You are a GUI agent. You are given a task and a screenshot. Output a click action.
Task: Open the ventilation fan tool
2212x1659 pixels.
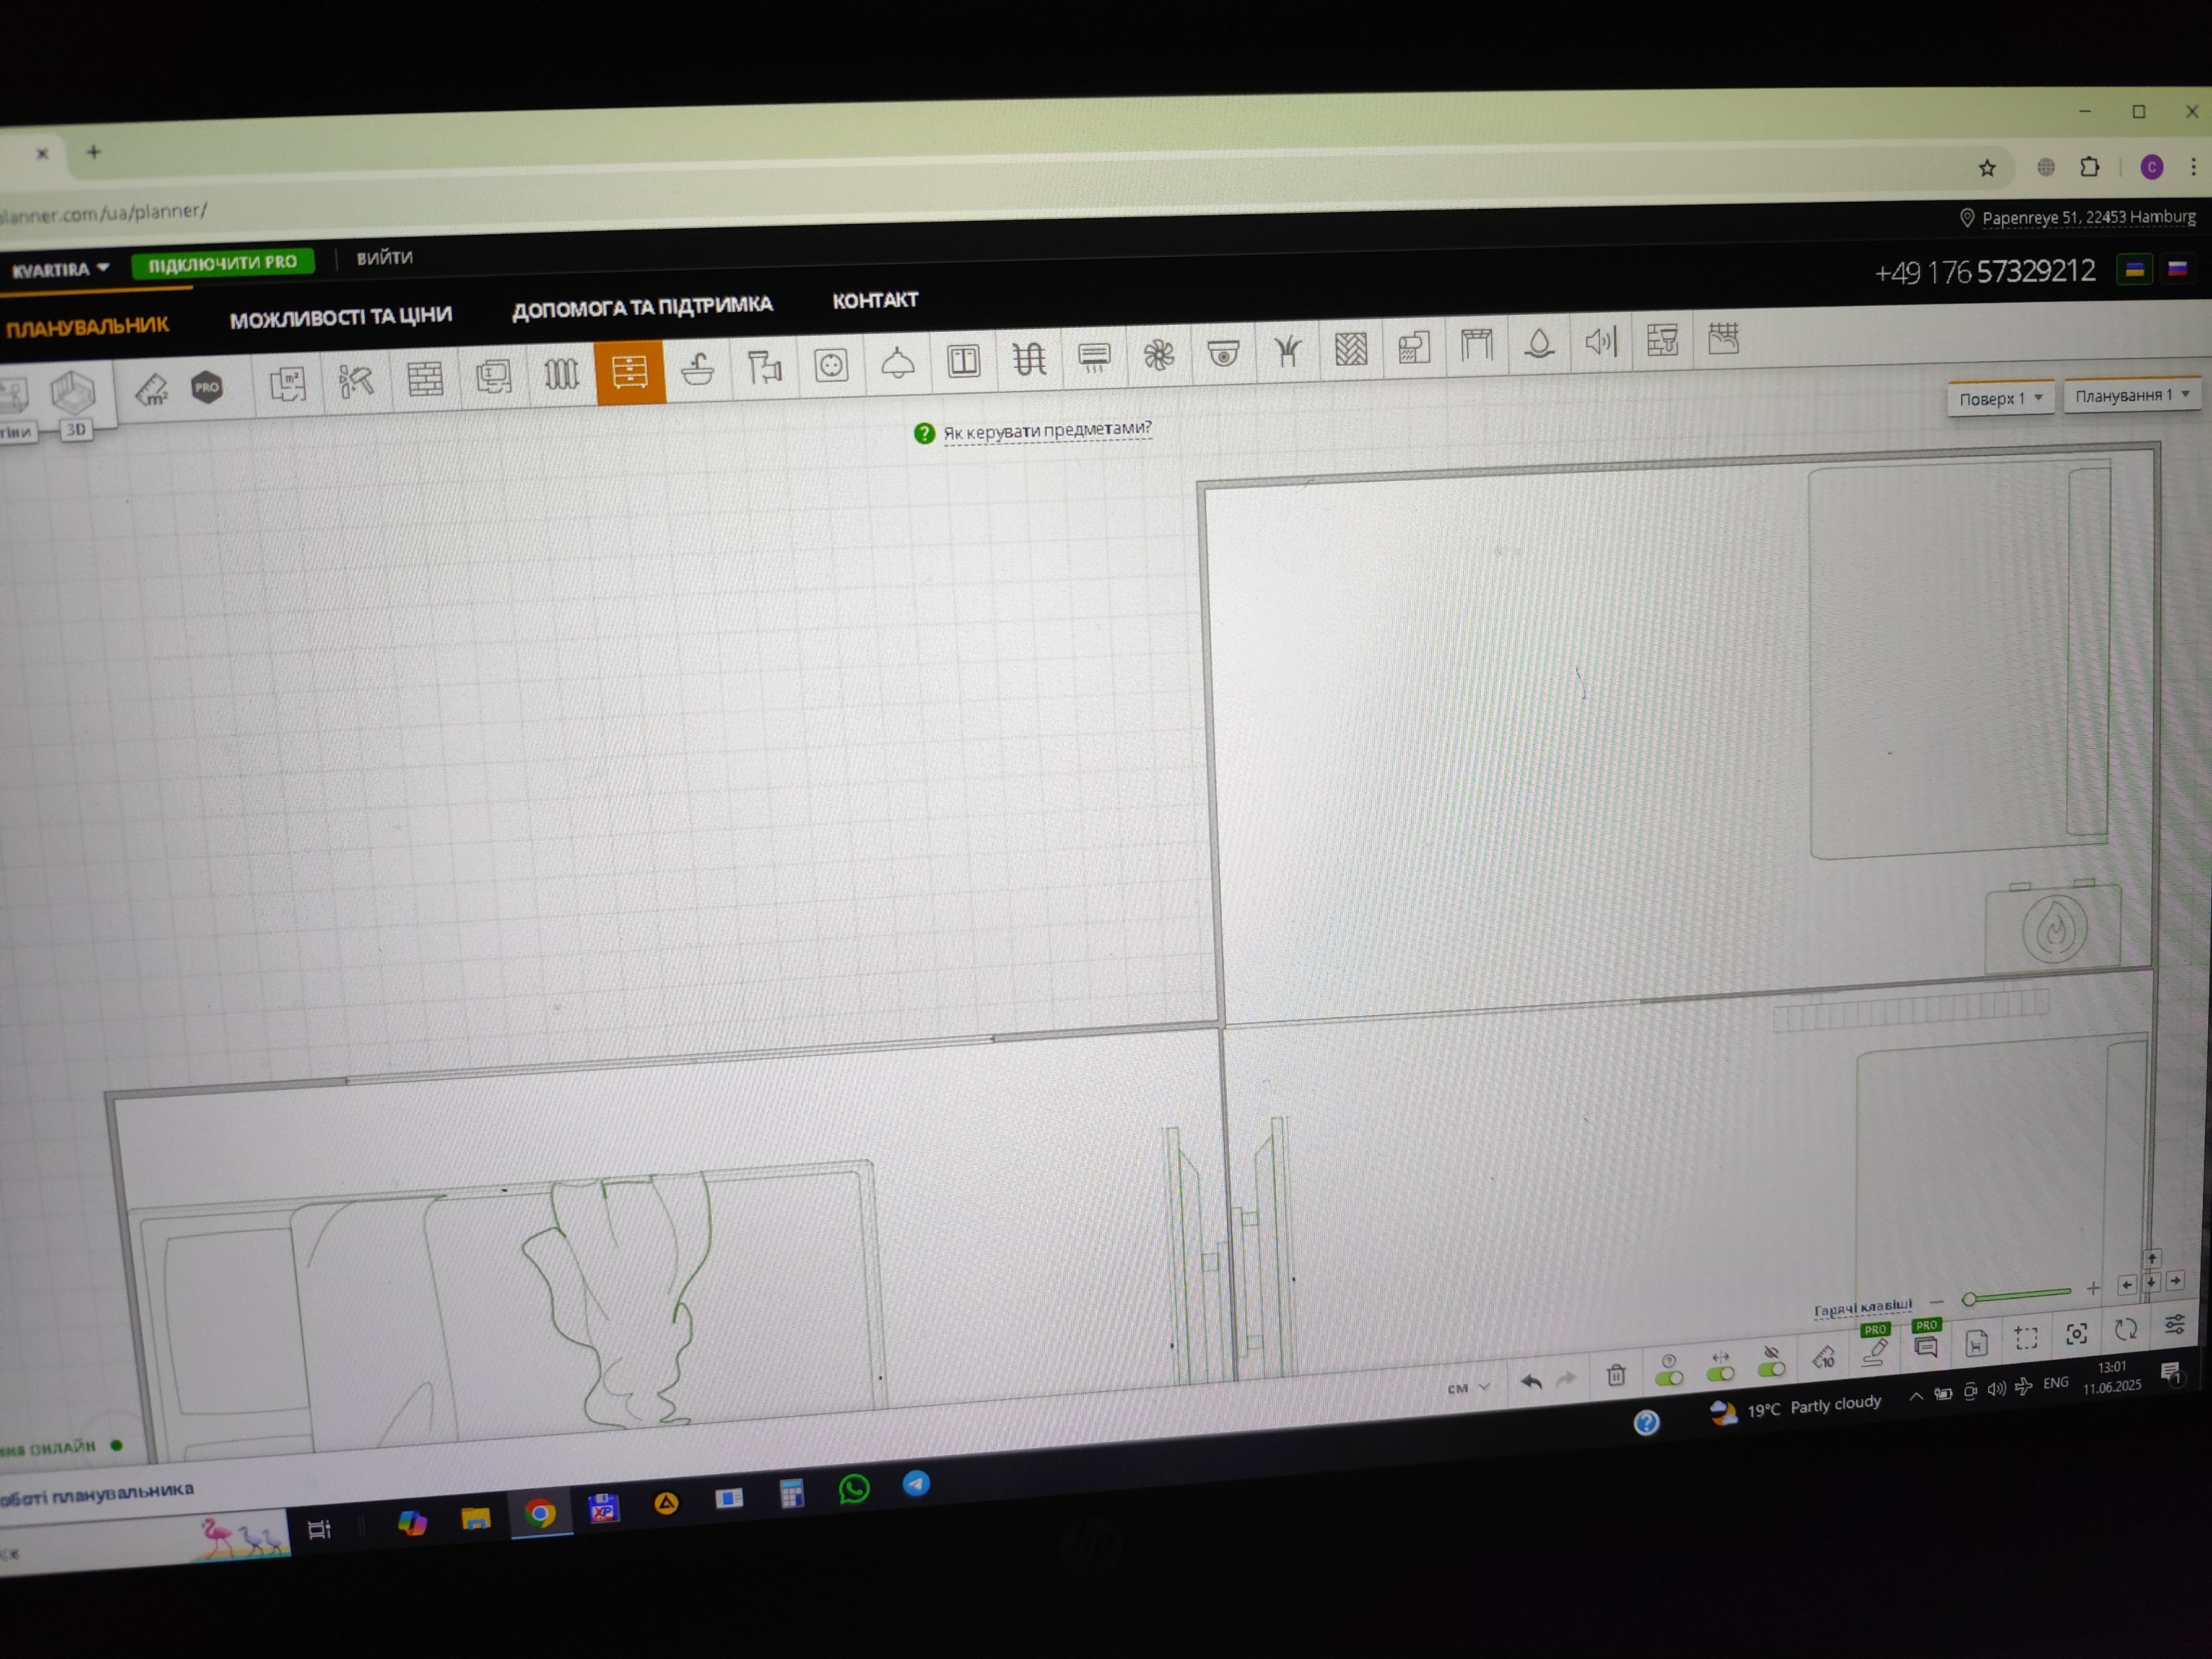click(1159, 355)
